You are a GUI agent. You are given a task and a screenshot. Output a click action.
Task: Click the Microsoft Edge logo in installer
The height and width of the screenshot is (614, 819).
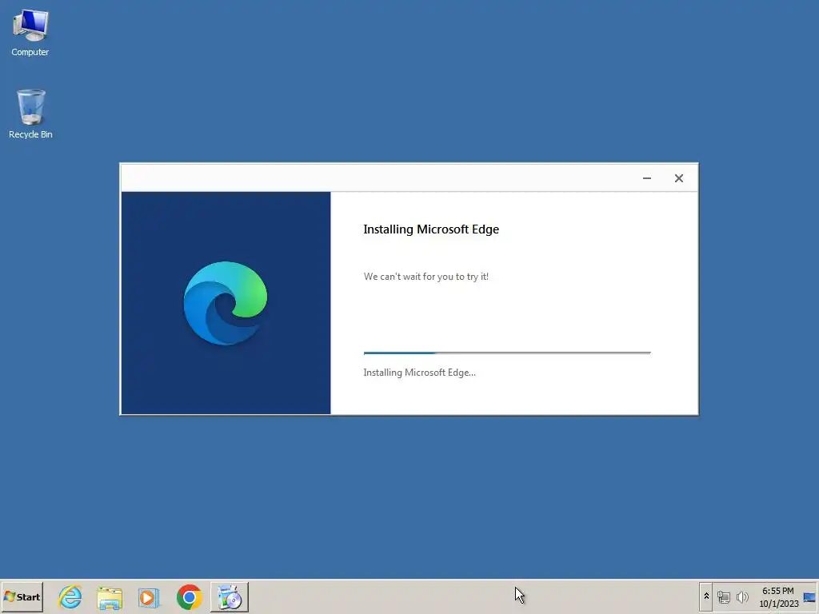pyautogui.click(x=225, y=303)
